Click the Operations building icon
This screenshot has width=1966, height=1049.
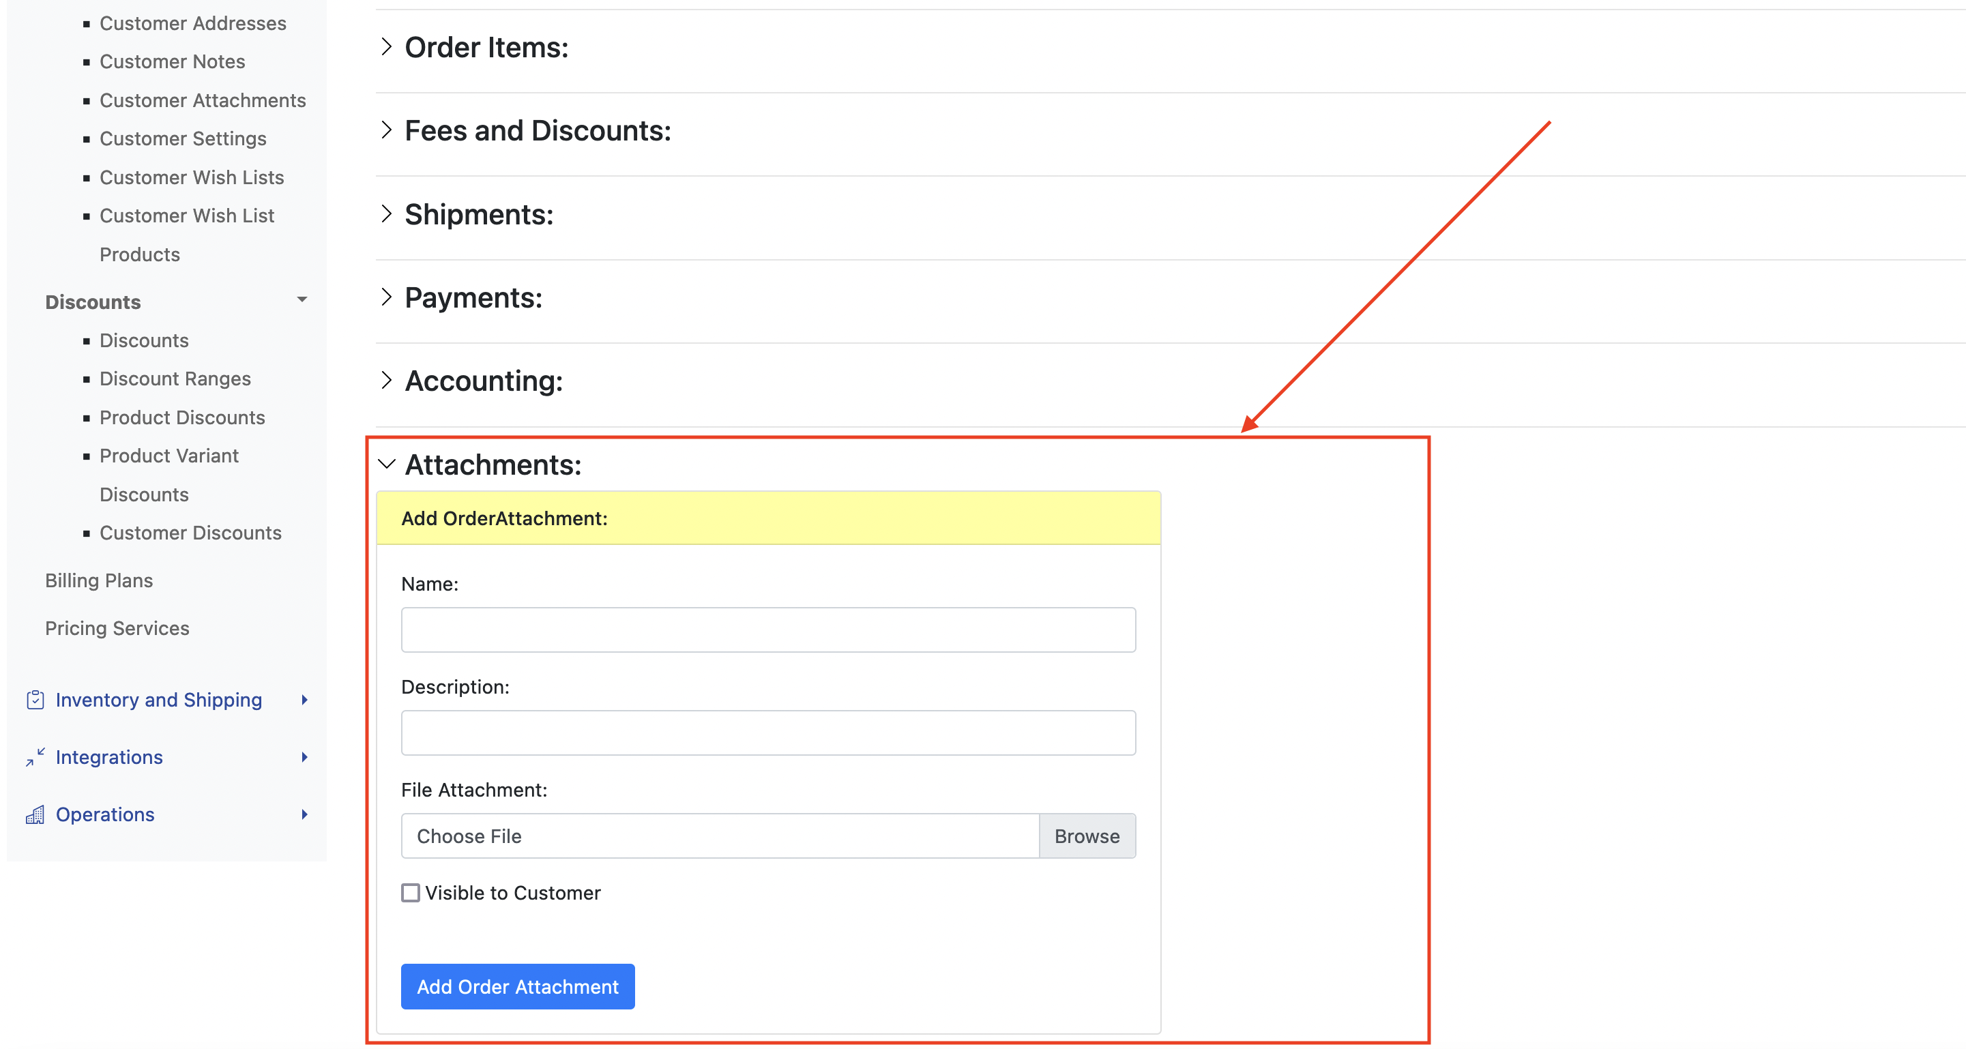35,814
